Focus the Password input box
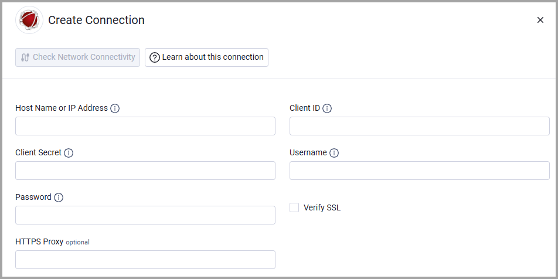558x279 pixels. [x=145, y=215]
